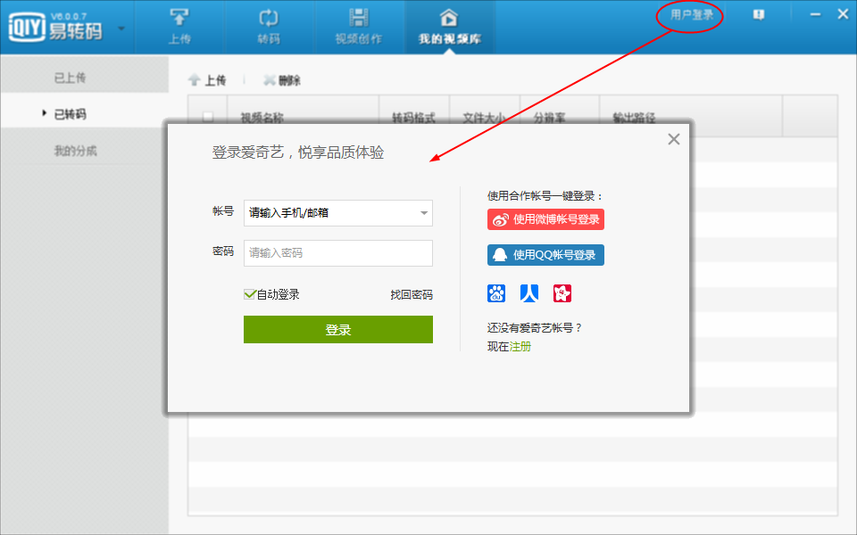Viewport: 857px width, 535px height.
Task: Click the feedback exclamation icon in title bar
Action: point(759,15)
